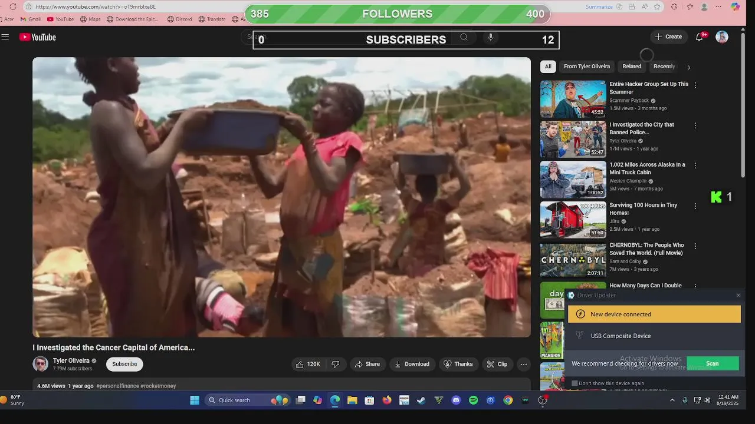Open Translate bookmark
Image resolution: width=755 pixels, height=424 pixels.
(x=212, y=19)
